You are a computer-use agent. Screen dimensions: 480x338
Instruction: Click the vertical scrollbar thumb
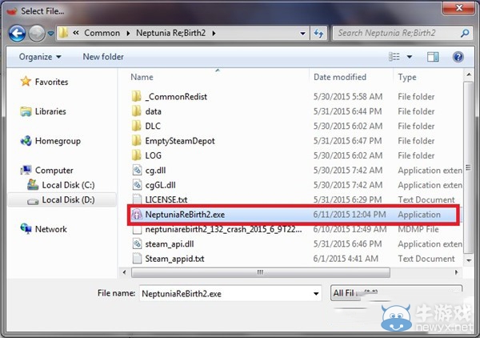coord(468,167)
